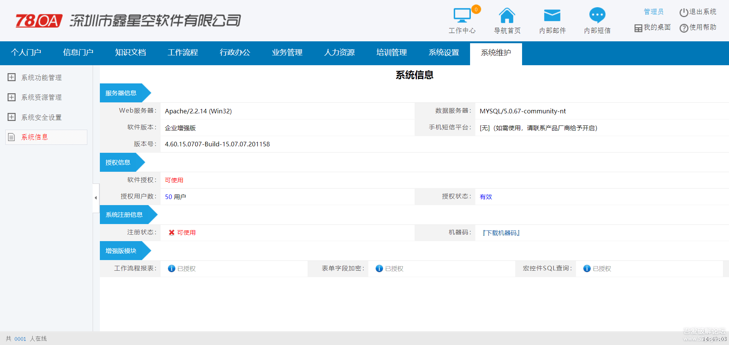The image size is (729, 345).
Task: Collapse the left sidebar with arrow handle
Action: [96, 198]
